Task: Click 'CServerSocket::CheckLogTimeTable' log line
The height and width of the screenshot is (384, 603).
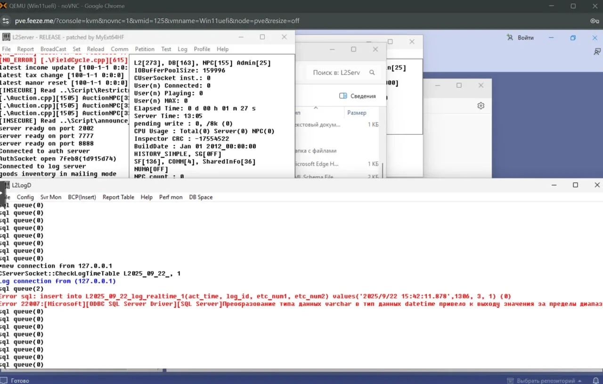Action: 90,273
